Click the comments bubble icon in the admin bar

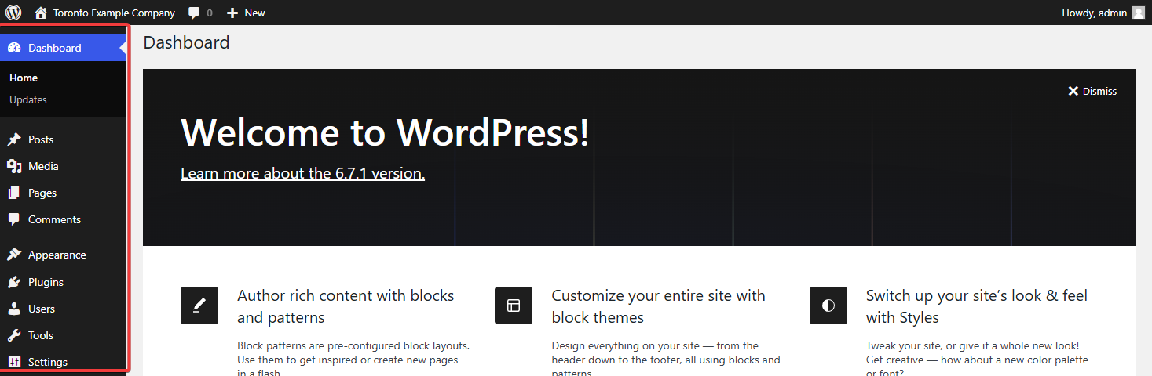(194, 13)
